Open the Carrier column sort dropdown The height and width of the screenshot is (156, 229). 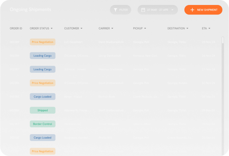tap(113, 28)
